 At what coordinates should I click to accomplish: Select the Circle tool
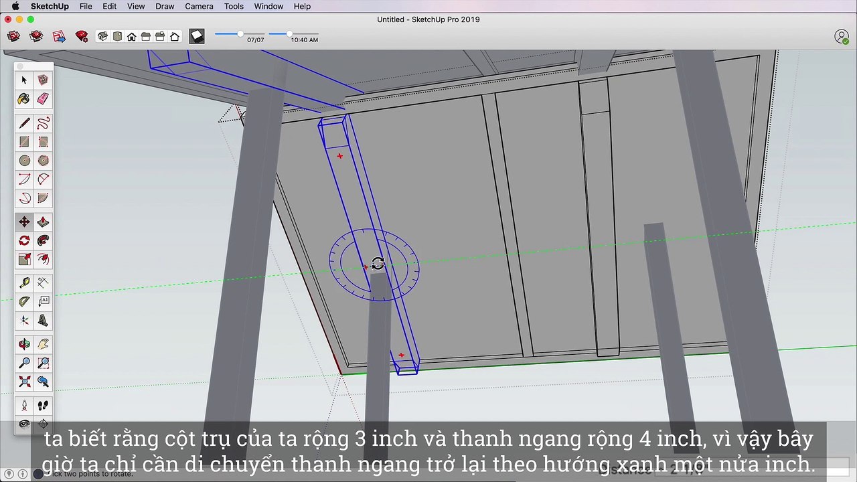coord(24,161)
